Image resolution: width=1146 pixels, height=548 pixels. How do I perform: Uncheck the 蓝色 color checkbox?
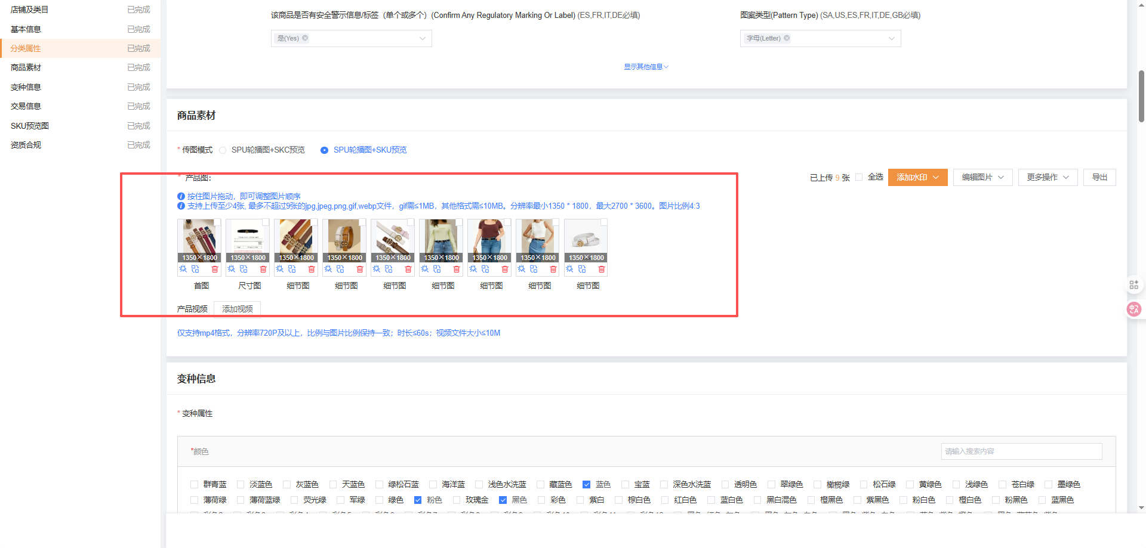pyautogui.click(x=586, y=485)
